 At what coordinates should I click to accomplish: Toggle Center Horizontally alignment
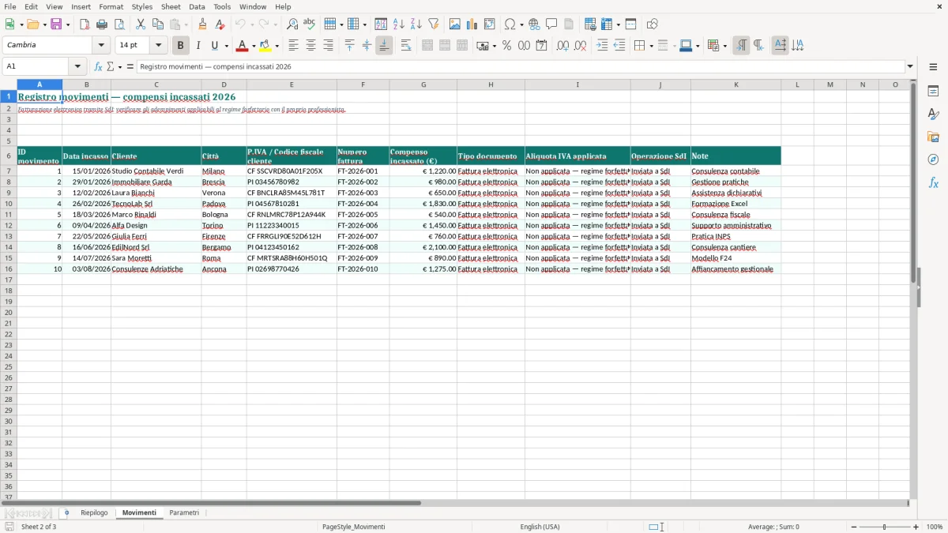[311, 46]
